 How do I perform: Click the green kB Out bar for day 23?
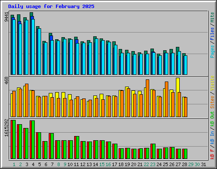click(x=154, y=151)
